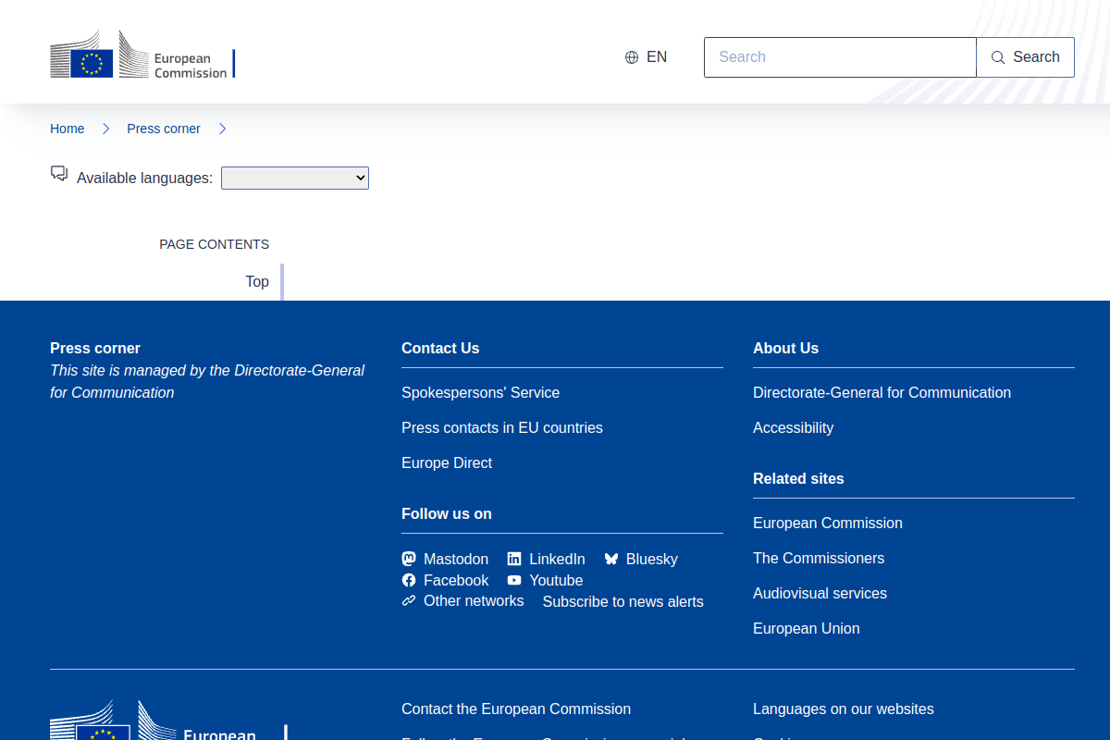Open The Commissioners link

(819, 558)
